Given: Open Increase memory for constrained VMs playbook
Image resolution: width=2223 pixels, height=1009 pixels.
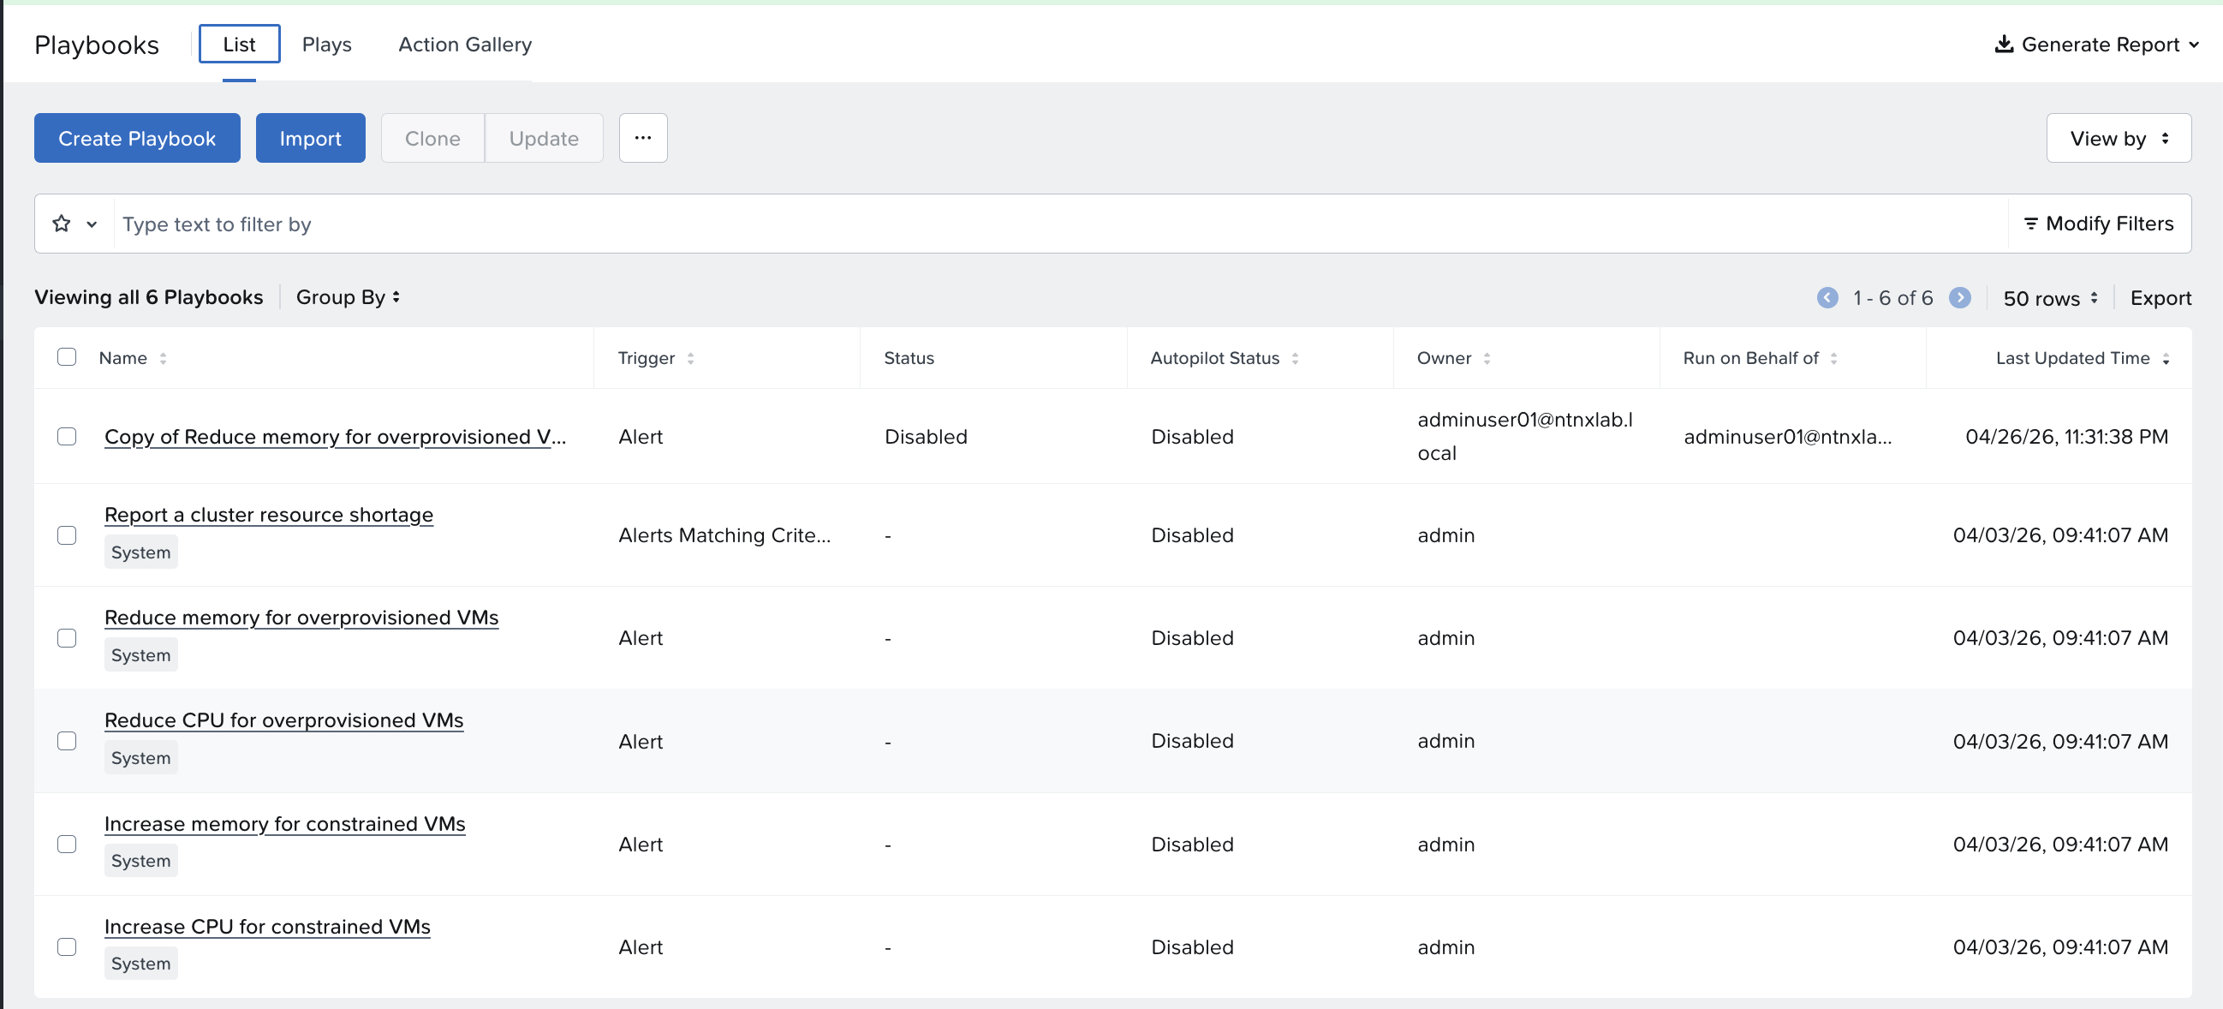Looking at the screenshot, I should click(x=285, y=823).
